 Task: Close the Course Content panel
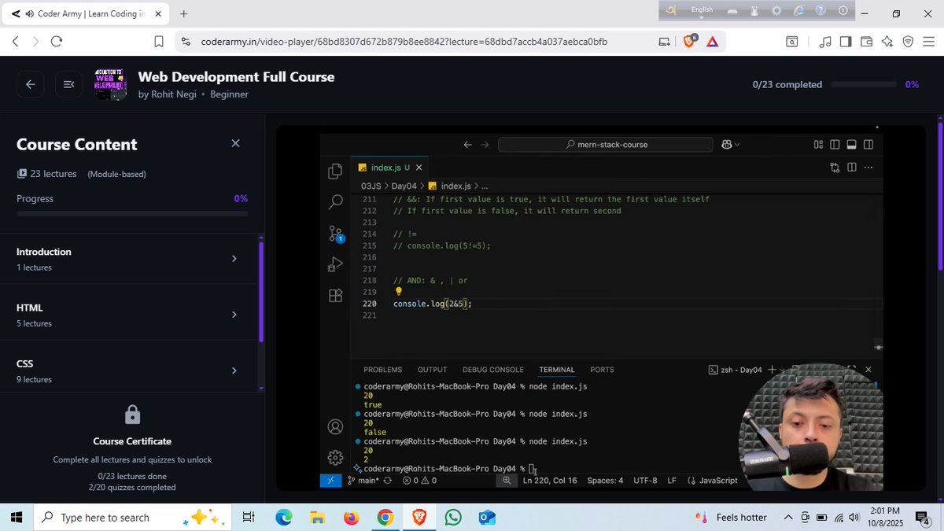point(235,143)
